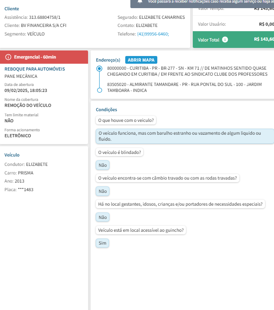This screenshot has height=310, width=274.
Task: Click the question 'Veículo está em local acessível ao guincho?'
Action: click(141, 230)
